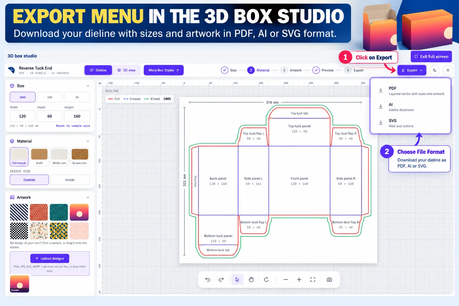Screen dimensions: 459x306
Task: Select the pointer cursor tool
Action: pyautogui.click(x=237, y=280)
